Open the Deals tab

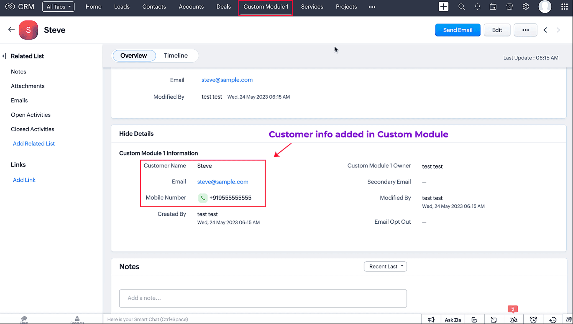(x=223, y=7)
